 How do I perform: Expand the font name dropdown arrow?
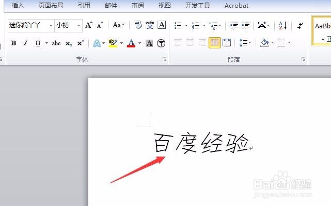(51, 25)
